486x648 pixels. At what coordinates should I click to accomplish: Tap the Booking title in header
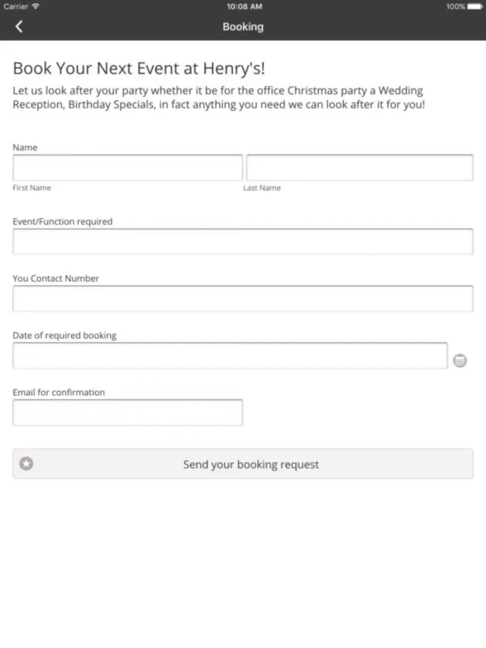(243, 27)
